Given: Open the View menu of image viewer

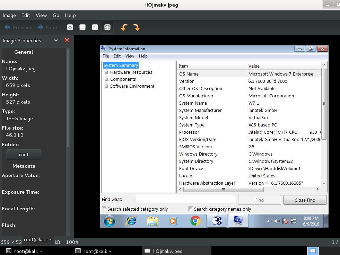Looking at the screenshot, I should click(41, 15).
